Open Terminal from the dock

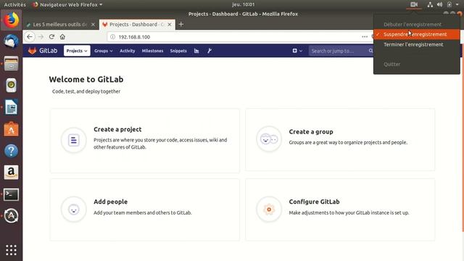point(12,194)
